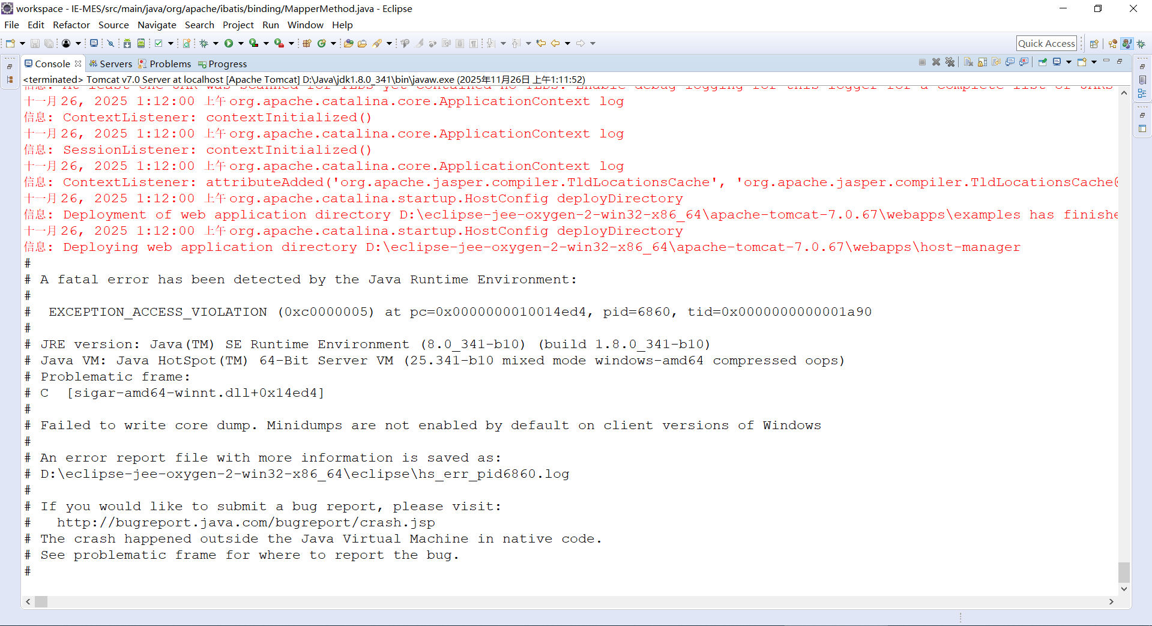The height and width of the screenshot is (626, 1152).
Task: Toggle show console on standard error change
Action: tap(1024, 62)
